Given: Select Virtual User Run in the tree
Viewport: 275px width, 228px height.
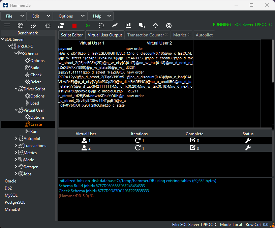Looking at the screenshot, I should pyautogui.click(x=31, y=131).
